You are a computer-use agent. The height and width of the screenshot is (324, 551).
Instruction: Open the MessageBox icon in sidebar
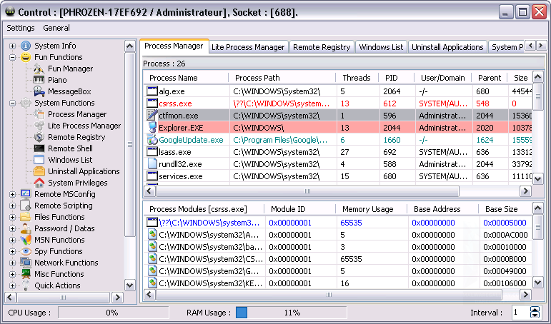pos(40,91)
